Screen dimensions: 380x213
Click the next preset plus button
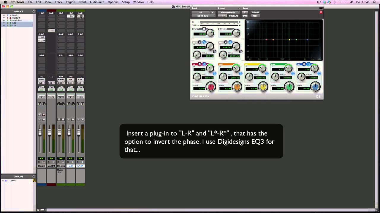[x=222, y=16]
